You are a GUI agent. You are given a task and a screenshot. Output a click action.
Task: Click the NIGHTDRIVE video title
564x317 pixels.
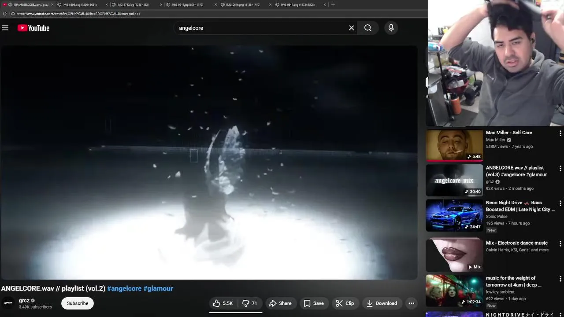[519, 314]
